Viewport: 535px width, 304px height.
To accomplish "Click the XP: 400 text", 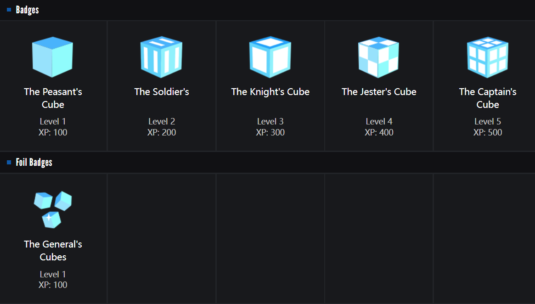I will 379,132.
